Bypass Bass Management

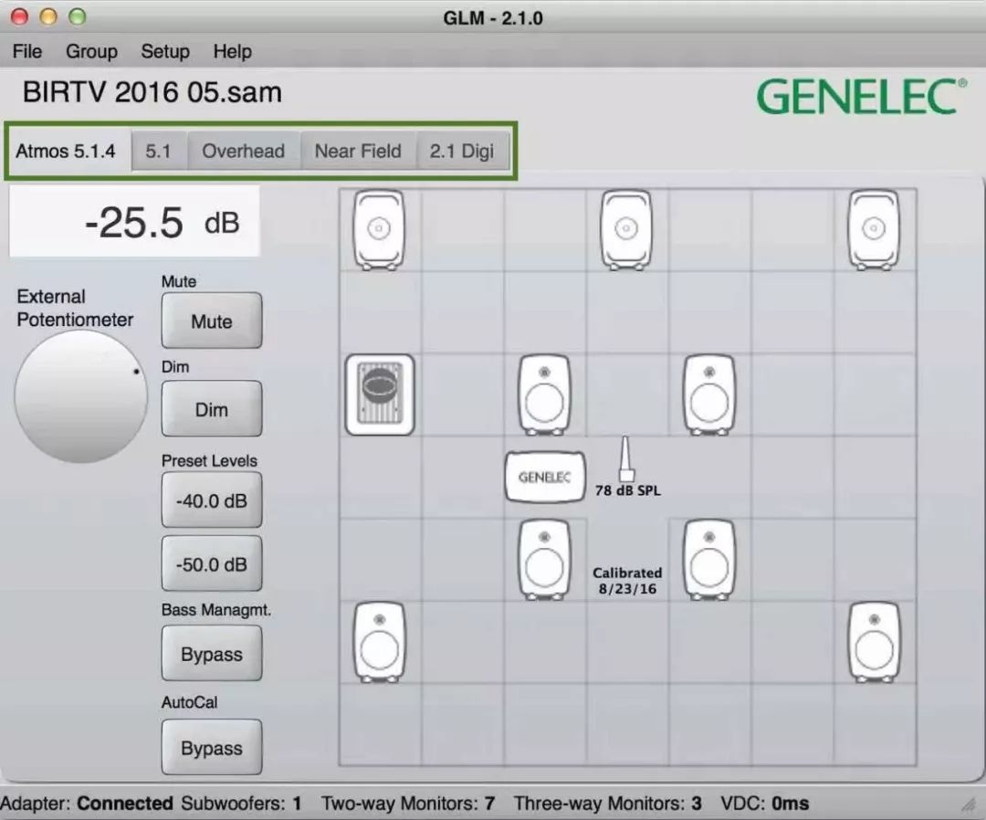click(211, 654)
